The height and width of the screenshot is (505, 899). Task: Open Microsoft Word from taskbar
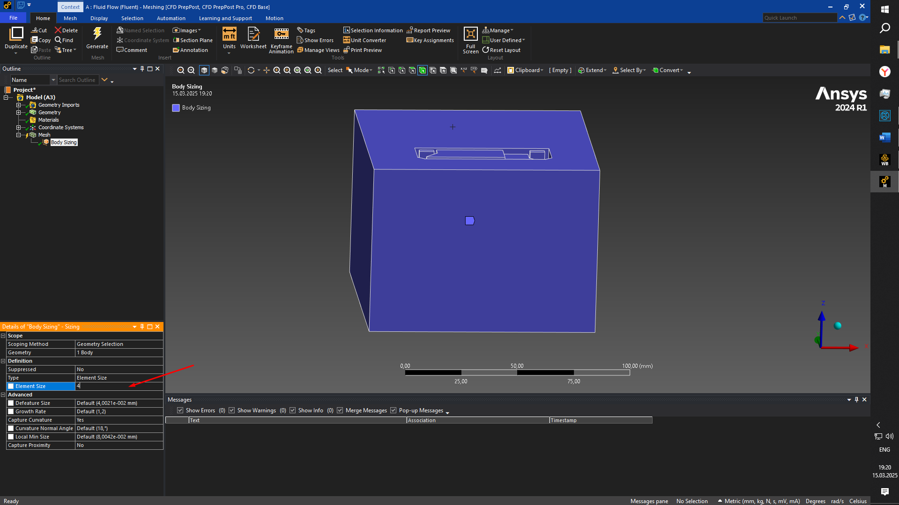click(884, 137)
